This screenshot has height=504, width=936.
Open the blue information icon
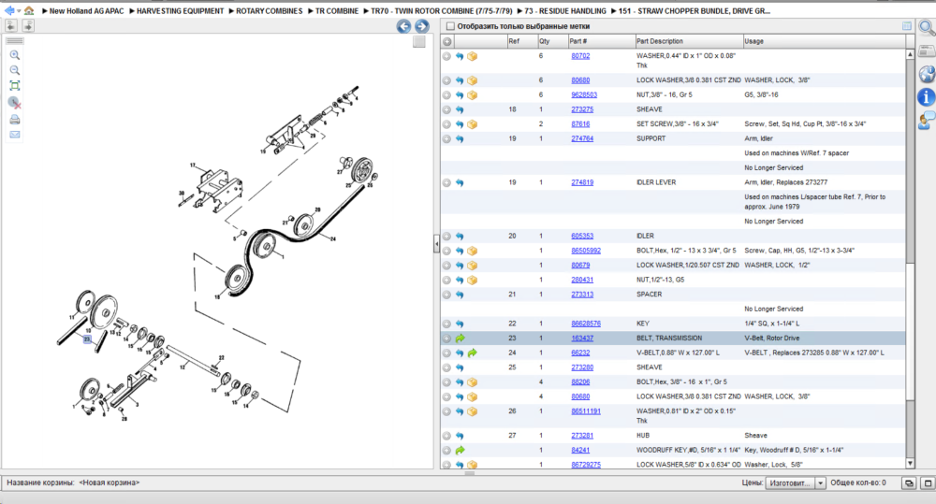(x=927, y=96)
